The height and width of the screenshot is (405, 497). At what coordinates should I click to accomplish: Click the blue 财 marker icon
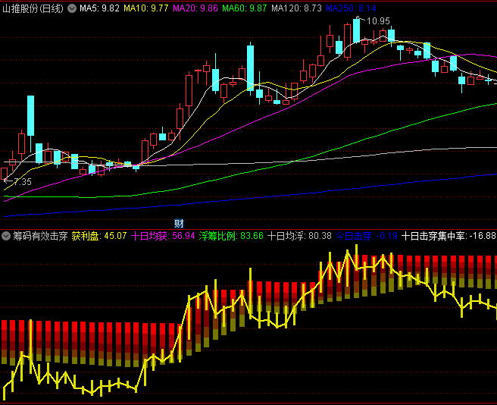point(179,224)
